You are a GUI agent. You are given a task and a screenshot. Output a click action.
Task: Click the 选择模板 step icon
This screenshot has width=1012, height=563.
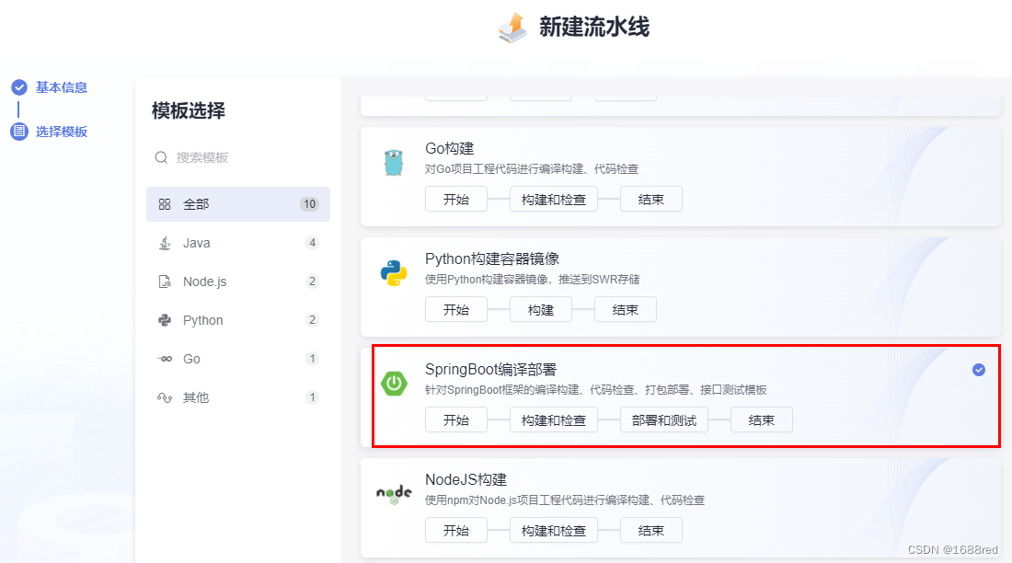click(19, 132)
